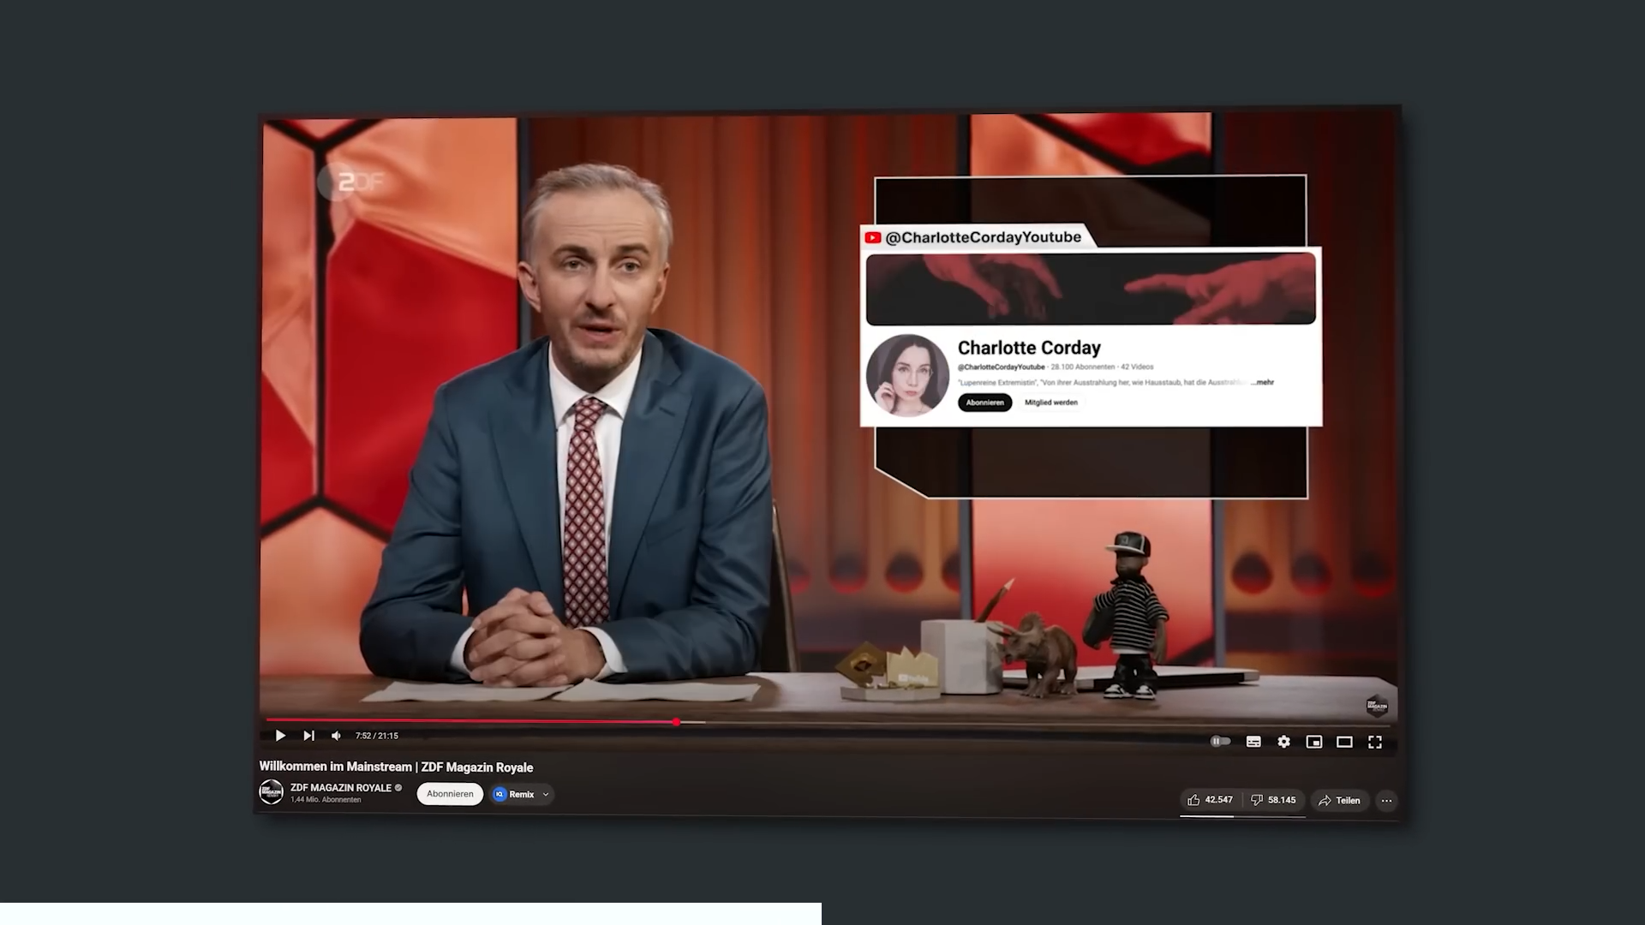
Task: Skip to the next video
Action: (309, 736)
